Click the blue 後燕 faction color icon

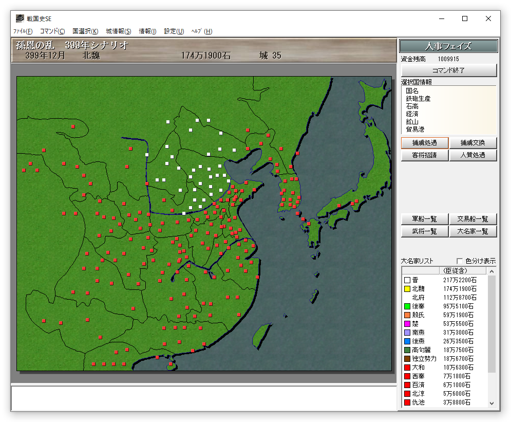coord(407,341)
